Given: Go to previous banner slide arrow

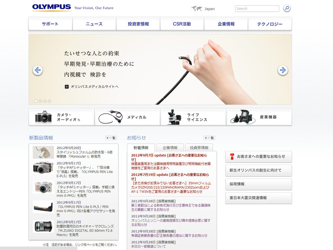Looking at the screenshot, I should pyautogui.click(x=37, y=70).
